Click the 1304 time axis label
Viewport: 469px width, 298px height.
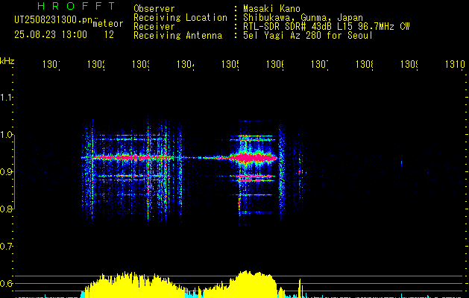tap(186, 64)
